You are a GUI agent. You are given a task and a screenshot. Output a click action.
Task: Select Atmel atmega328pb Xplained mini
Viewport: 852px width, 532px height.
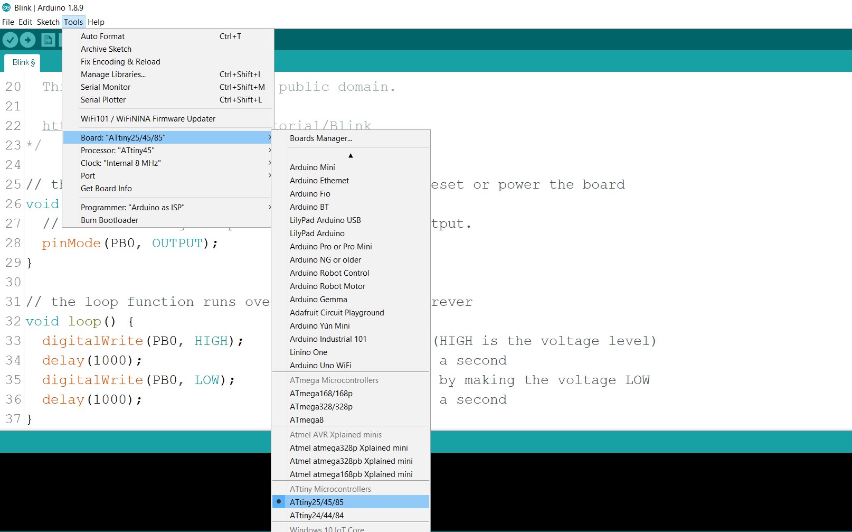coord(351,461)
